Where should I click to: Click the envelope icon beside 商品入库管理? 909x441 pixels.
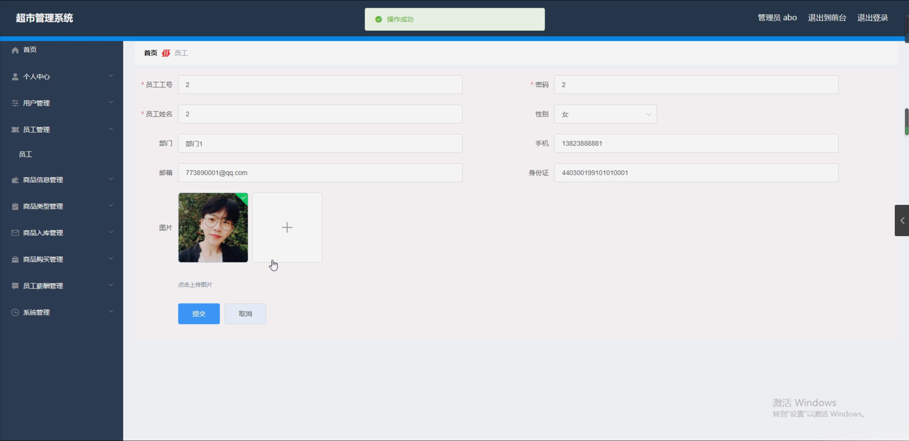tap(15, 233)
